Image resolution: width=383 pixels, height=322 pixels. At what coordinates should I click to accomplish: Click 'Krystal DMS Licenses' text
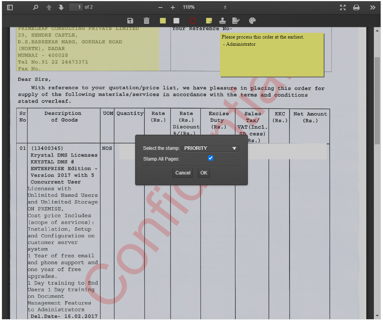[64, 155]
